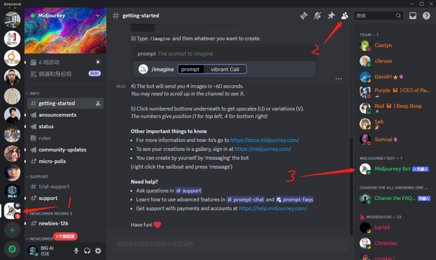Open user settings gear icon
Image resolution: width=436 pixels, height=260 pixels.
[x=98, y=251]
